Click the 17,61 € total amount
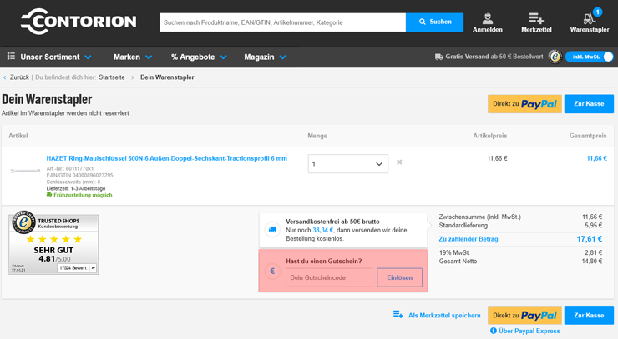618x339 pixels. [590, 239]
